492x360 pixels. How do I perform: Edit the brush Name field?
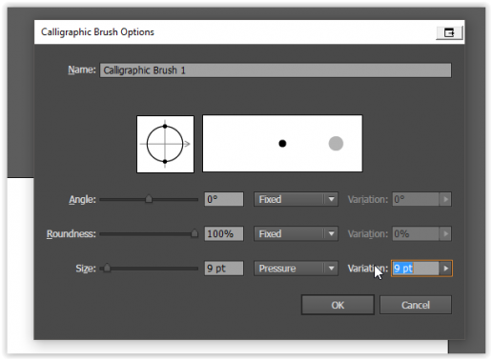[276, 70]
